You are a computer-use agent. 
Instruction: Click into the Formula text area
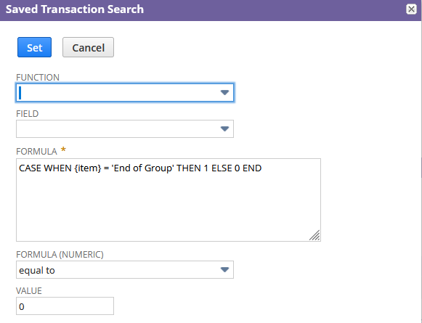coord(169,200)
